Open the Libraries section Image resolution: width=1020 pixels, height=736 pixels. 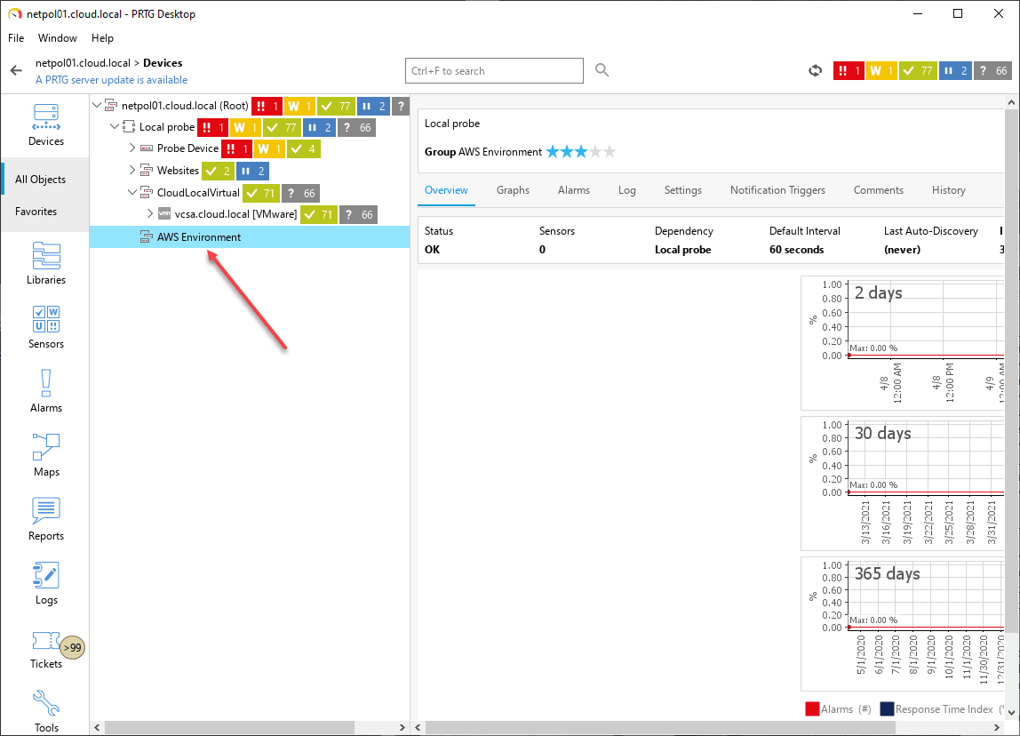(45, 263)
